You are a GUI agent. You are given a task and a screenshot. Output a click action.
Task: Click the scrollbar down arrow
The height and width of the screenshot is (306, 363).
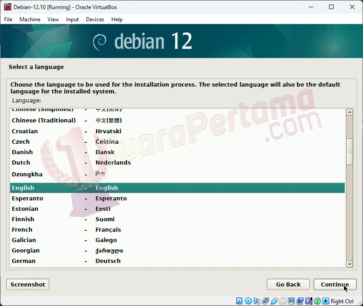coord(349,264)
